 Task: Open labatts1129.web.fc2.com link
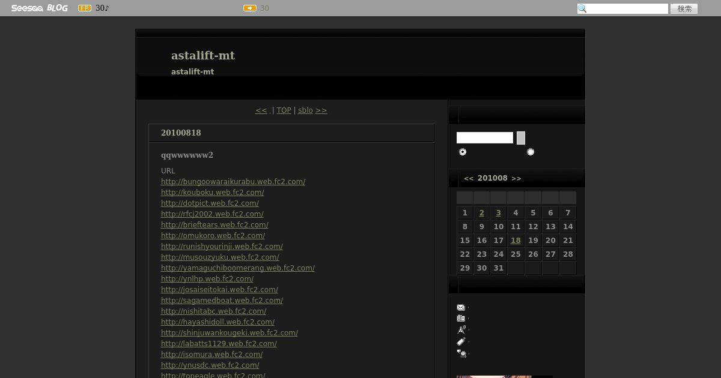(x=219, y=344)
